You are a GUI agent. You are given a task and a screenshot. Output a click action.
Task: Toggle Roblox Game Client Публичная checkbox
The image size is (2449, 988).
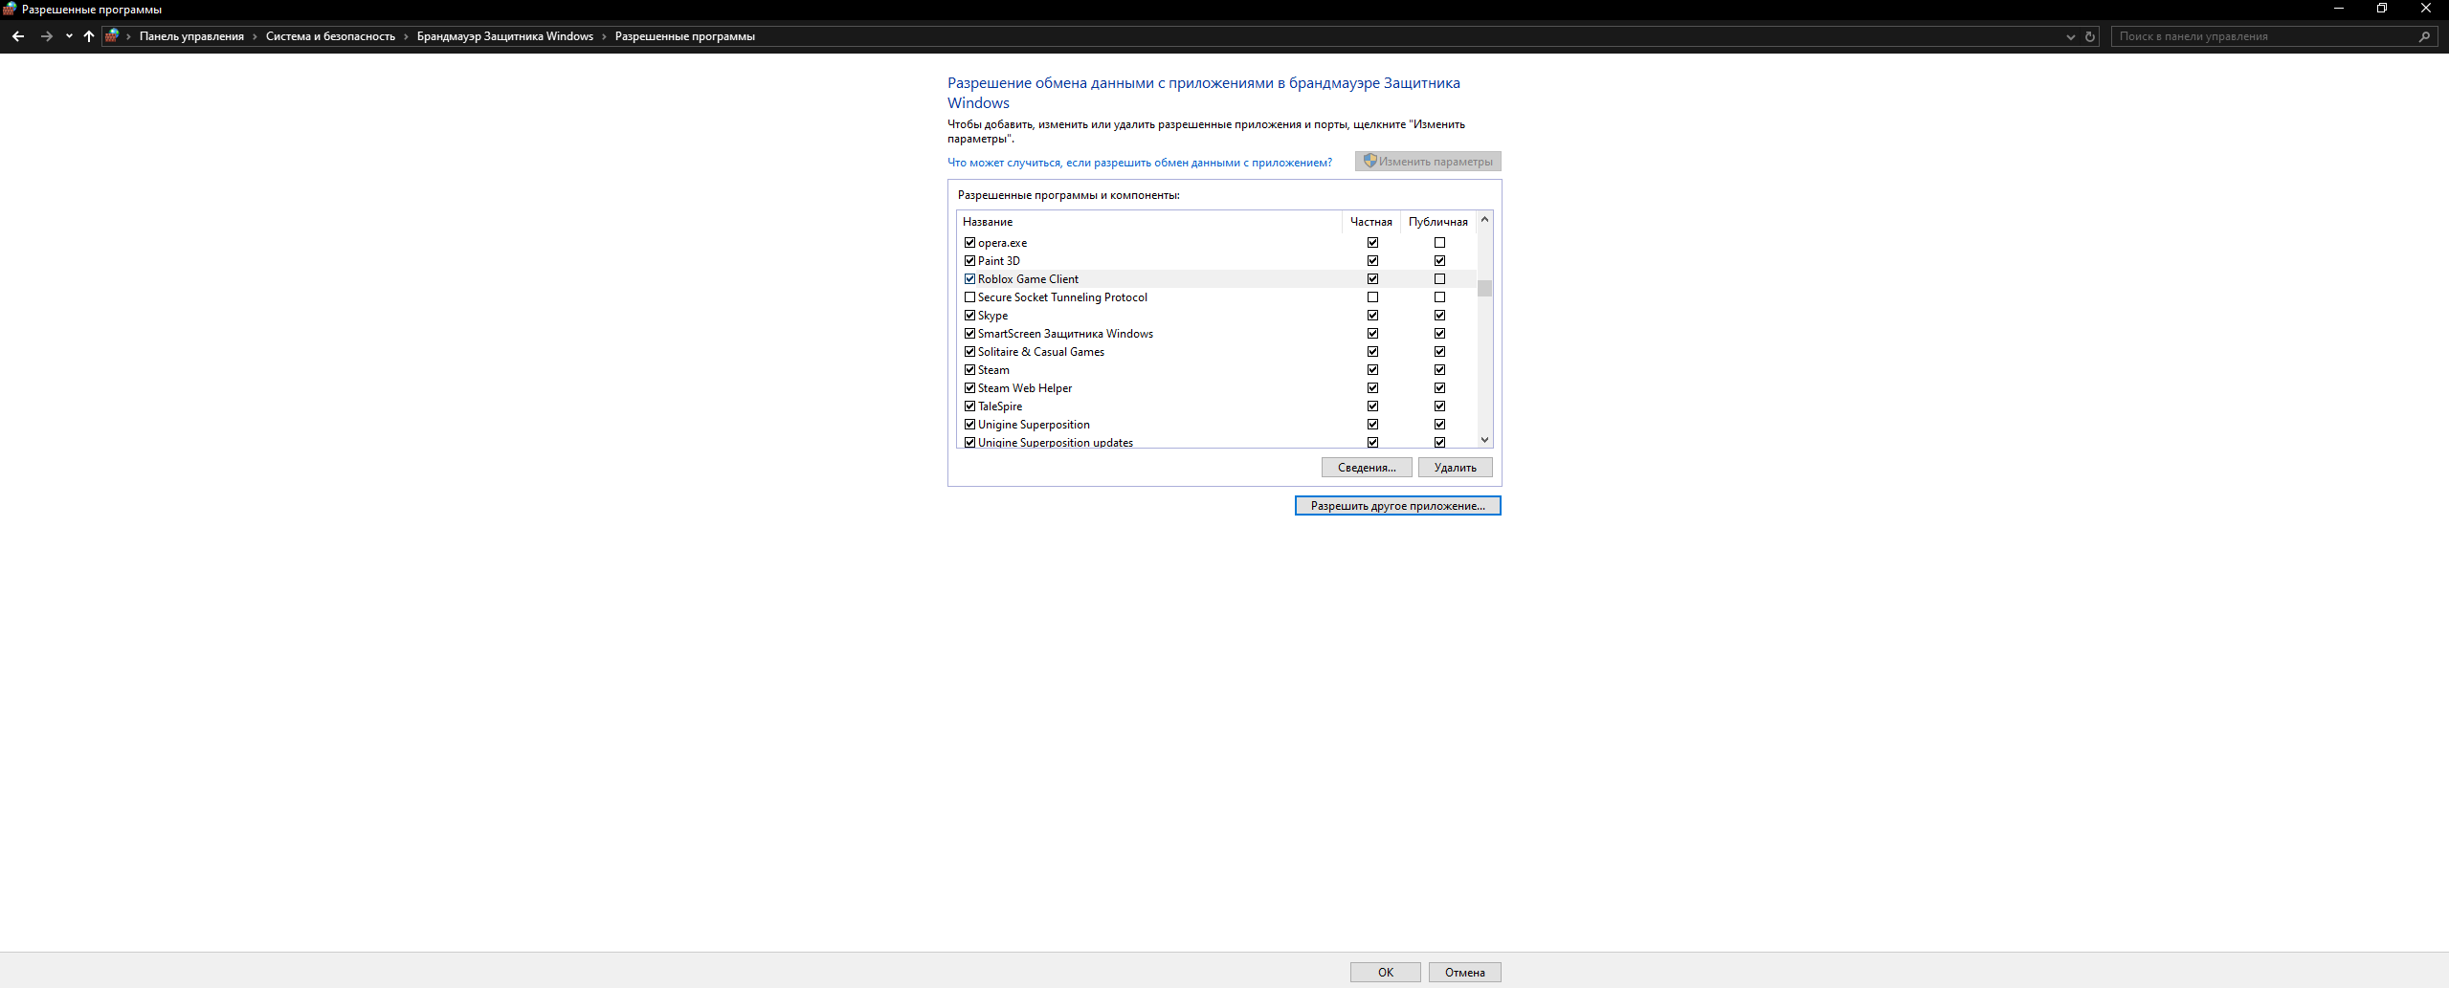(1439, 279)
